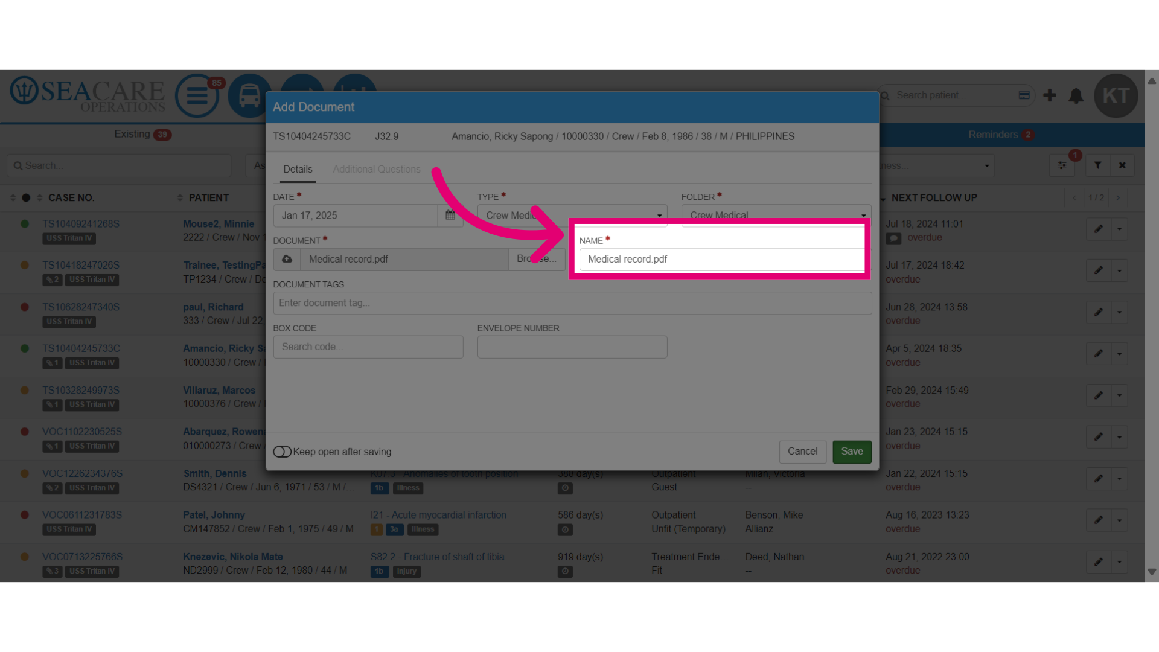
Task: Open the calendar date picker icon
Action: pyautogui.click(x=450, y=216)
